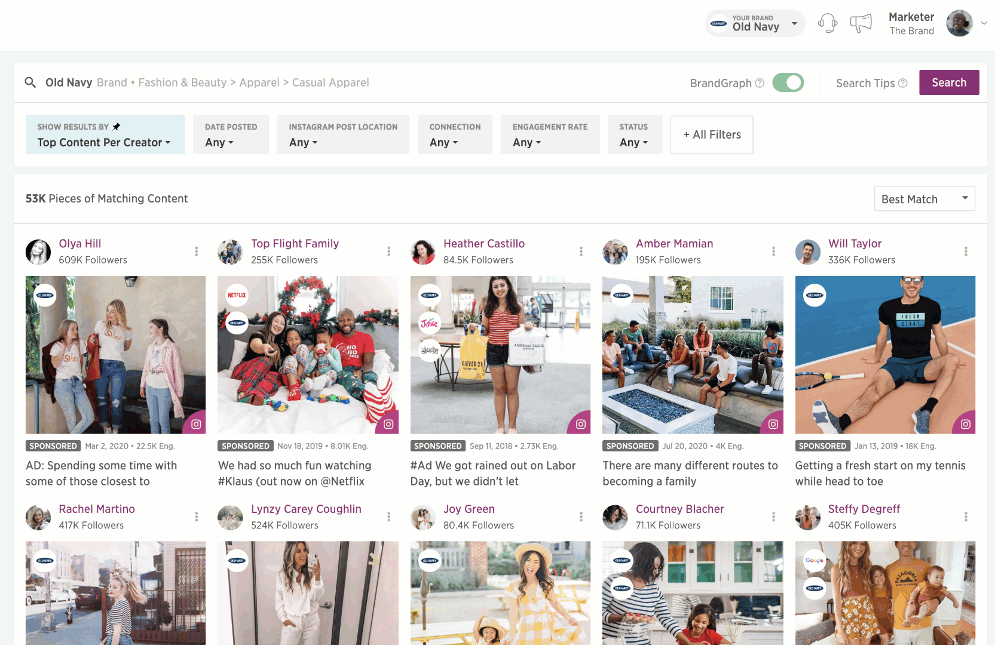Viewport: 995px width, 645px height.
Task: Open options menu for Top Flight Family
Action: (388, 251)
